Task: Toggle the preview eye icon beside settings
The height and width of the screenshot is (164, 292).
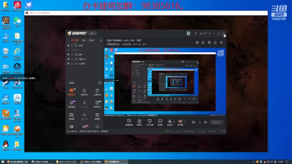Action: pos(199,122)
